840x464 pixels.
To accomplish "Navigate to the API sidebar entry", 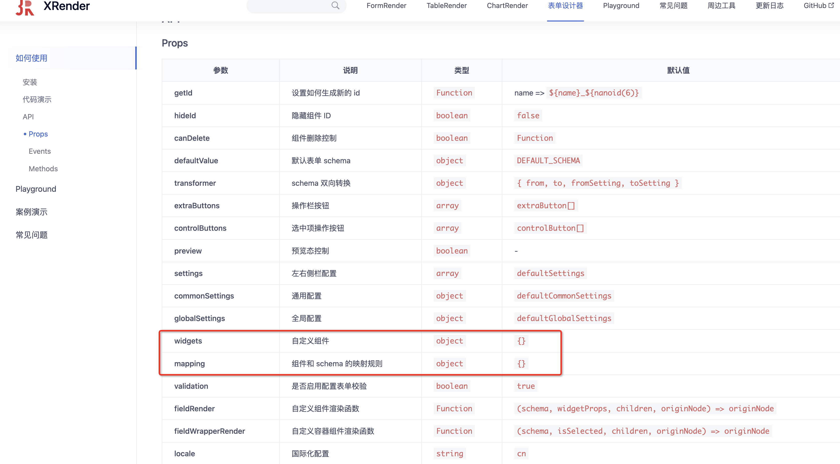I will (x=28, y=116).
